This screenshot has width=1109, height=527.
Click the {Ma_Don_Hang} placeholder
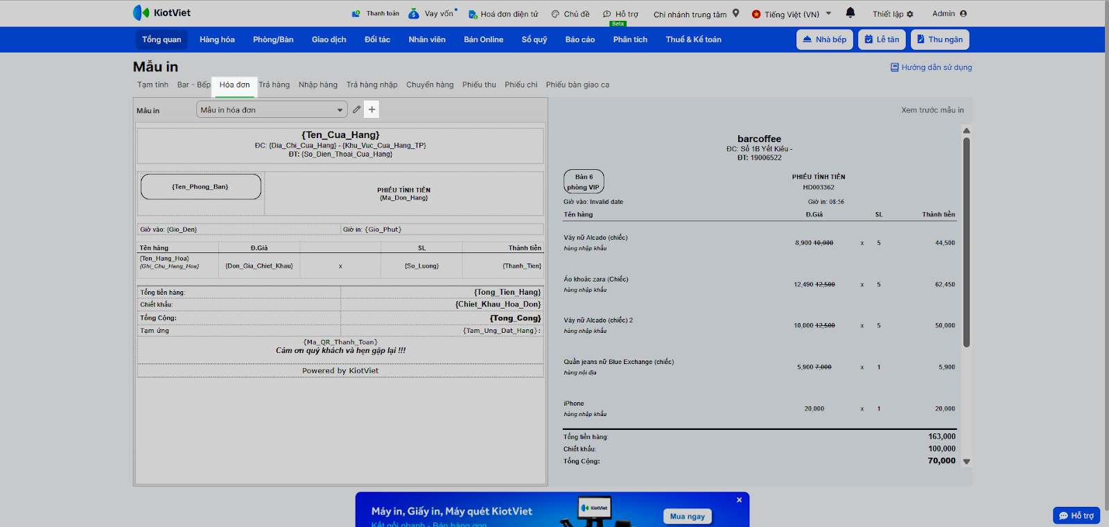coord(404,198)
